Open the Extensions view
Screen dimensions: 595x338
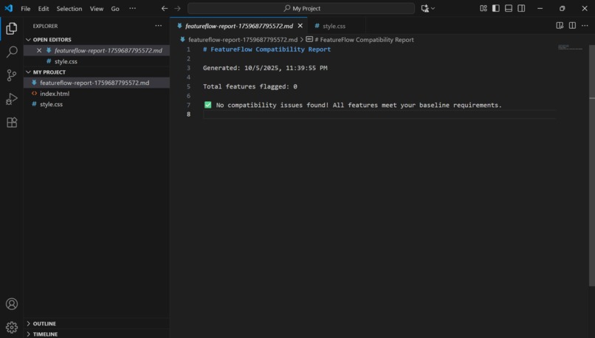(11, 123)
